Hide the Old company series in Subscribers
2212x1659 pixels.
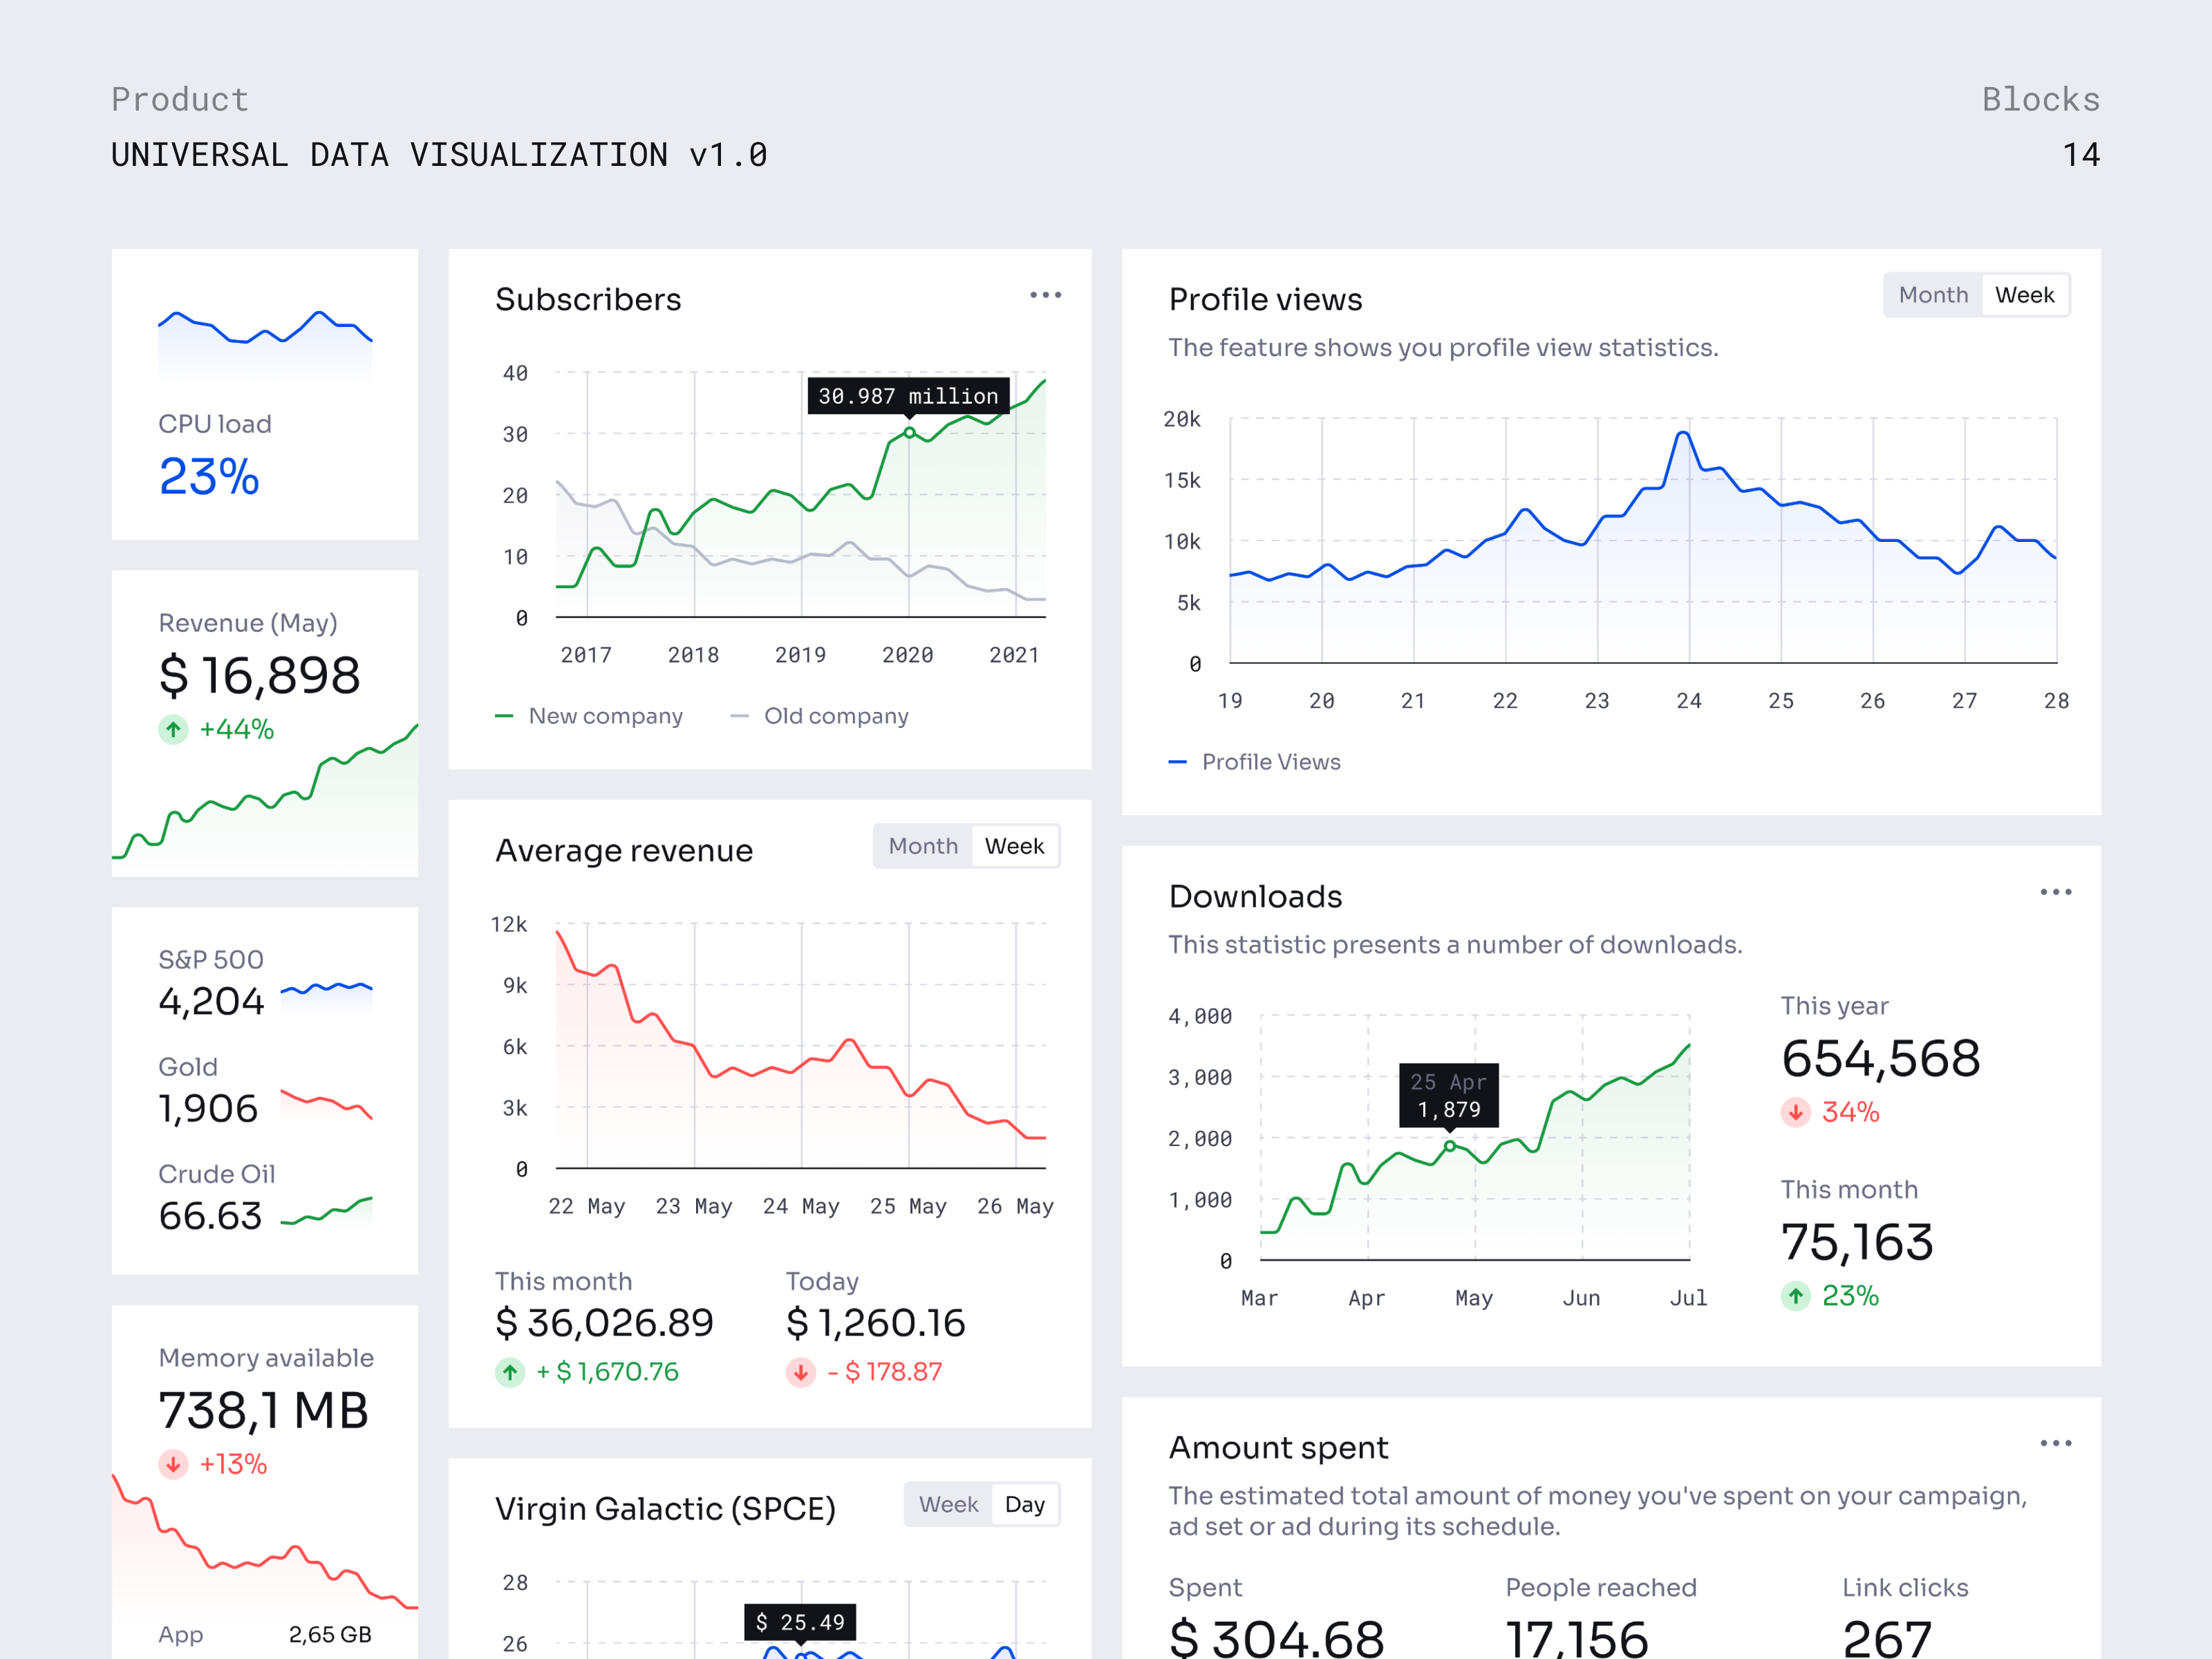click(836, 716)
